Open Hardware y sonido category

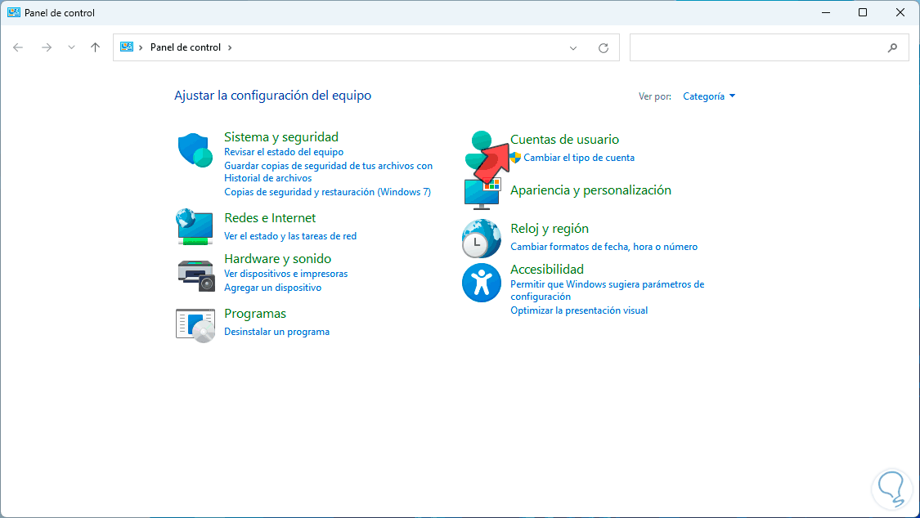click(x=277, y=258)
